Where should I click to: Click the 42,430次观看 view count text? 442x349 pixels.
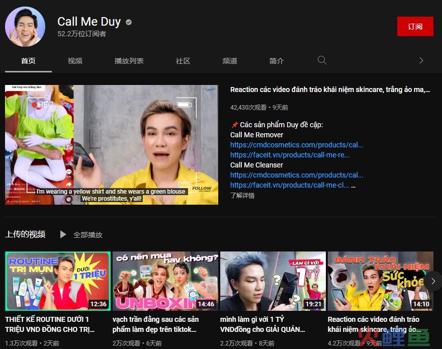[x=248, y=108]
